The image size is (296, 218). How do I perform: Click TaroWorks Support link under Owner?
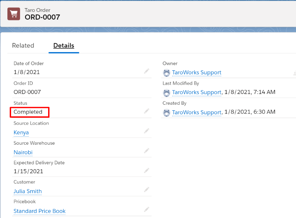(x=196, y=73)
